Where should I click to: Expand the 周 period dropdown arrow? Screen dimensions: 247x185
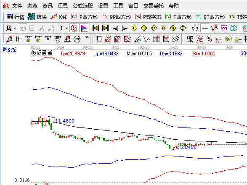(15, 29)
